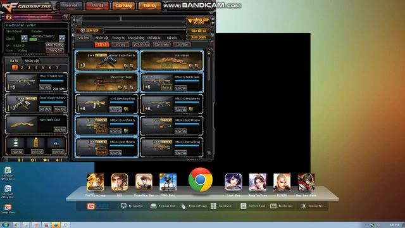The height and width of the screenshot is (228, 405).
Task: Click the XEM VIP button
Action: point(90,30)
